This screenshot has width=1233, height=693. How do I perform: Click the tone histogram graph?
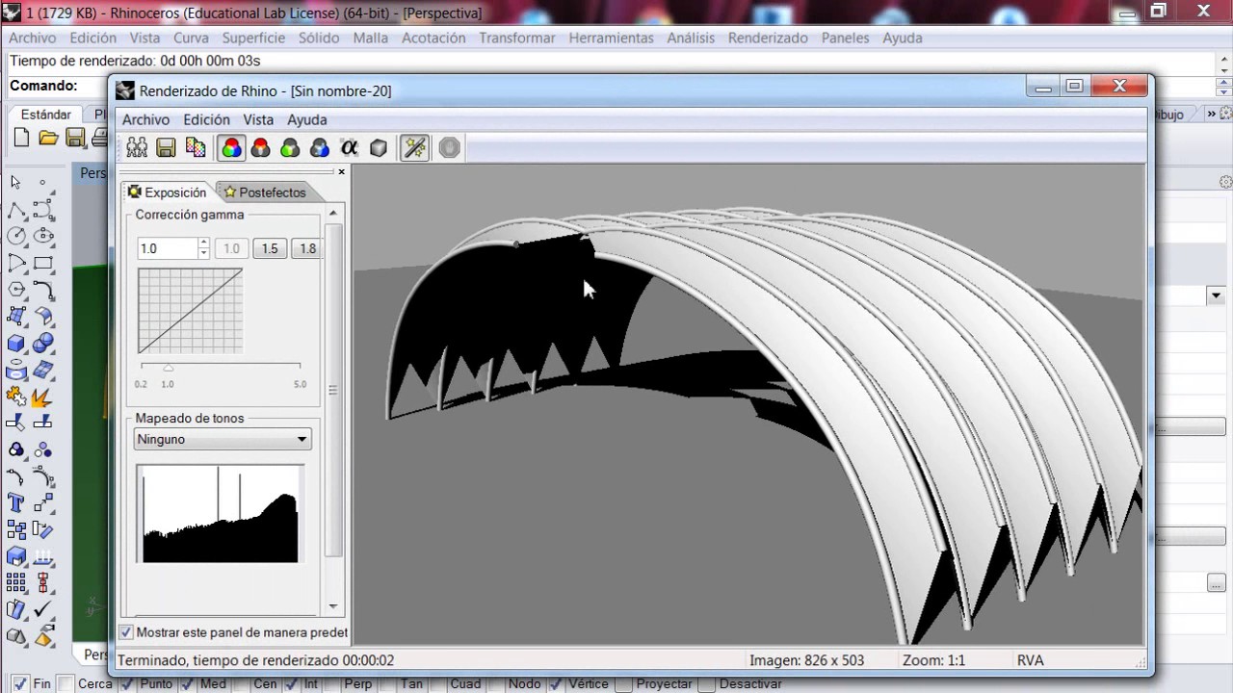(x=220, y=513)
